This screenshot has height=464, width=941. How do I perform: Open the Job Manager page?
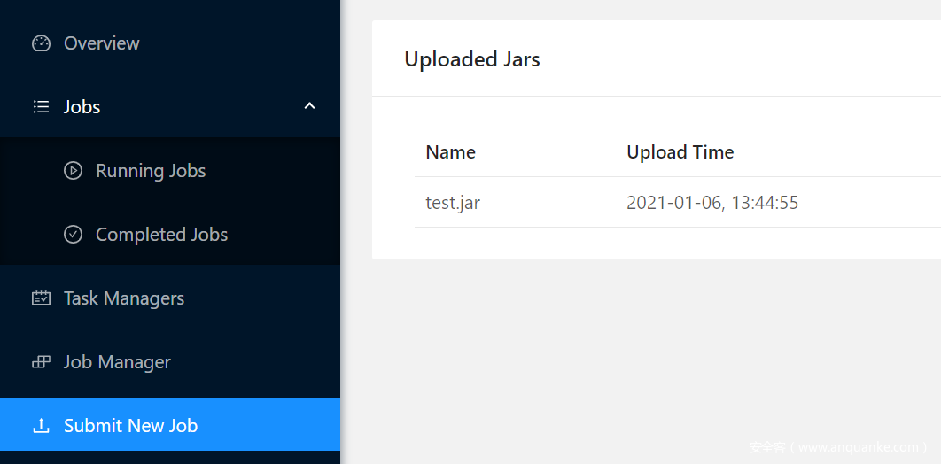point(170,362)
